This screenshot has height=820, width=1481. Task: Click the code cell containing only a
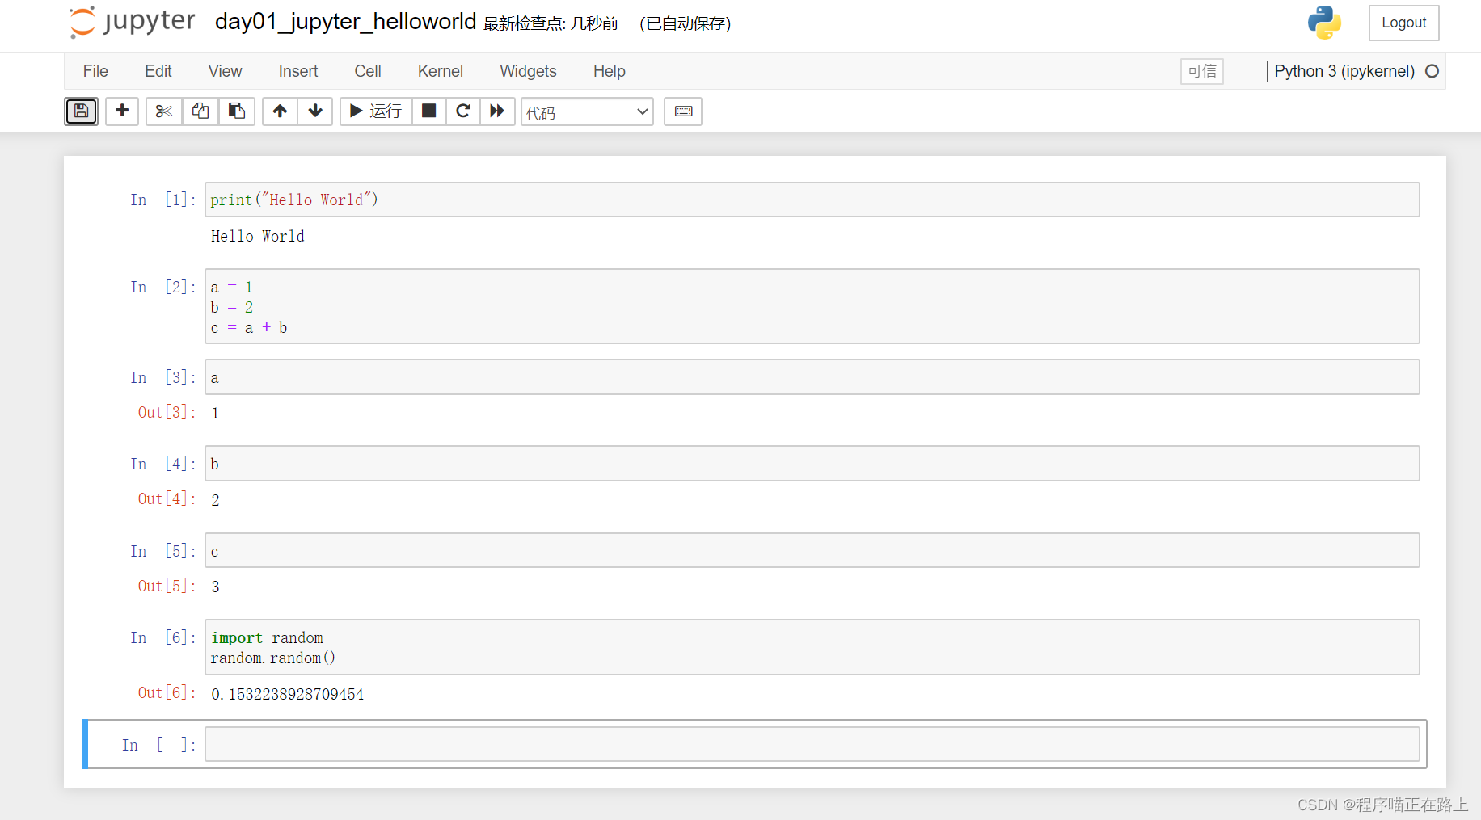pyautogui.click(x=812, y=377)
